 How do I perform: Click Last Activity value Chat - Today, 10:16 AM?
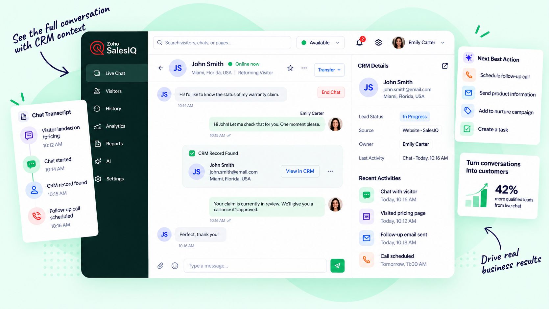tap(425, 158)
